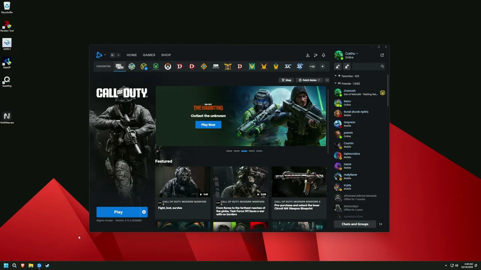The image size is (481, 270).
Task: Add a game with the plus icon
Action: [x=322, y=66]
